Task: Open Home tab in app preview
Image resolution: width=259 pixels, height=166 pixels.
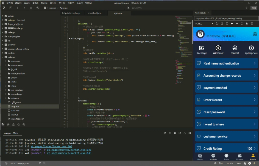Action: click(x=200, y=157)
